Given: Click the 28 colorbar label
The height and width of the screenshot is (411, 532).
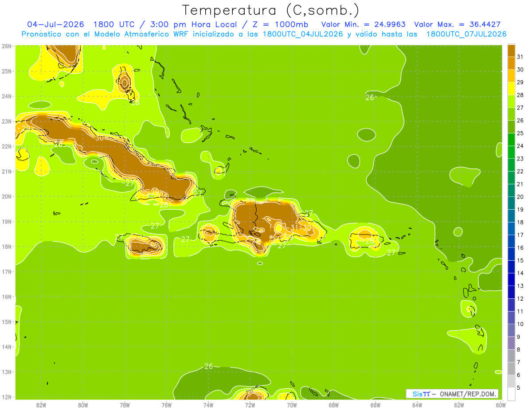Looking at the screenshot, I should (x=520, y=94).
